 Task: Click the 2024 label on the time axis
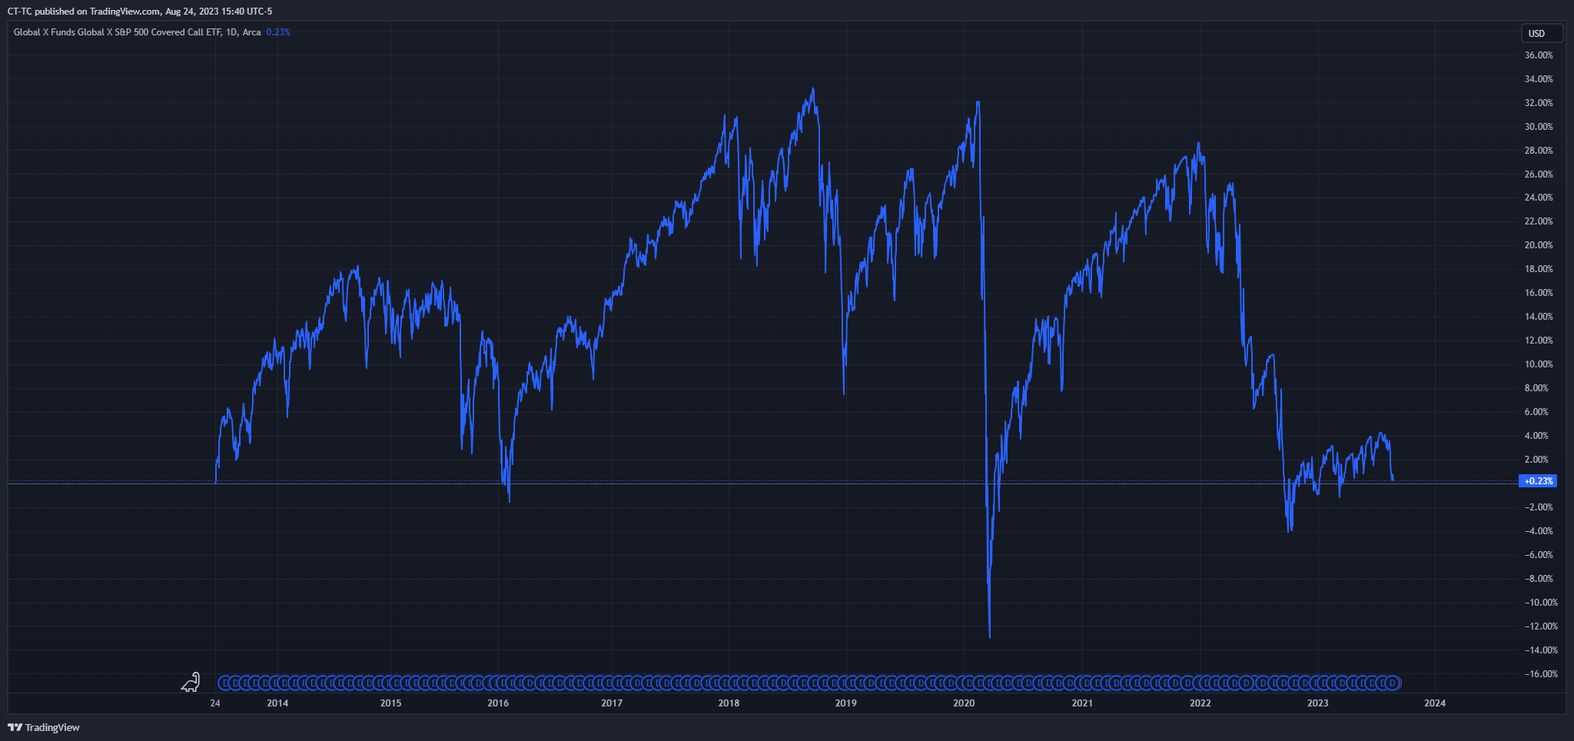pyautogui.click(x=1434, y=703)
